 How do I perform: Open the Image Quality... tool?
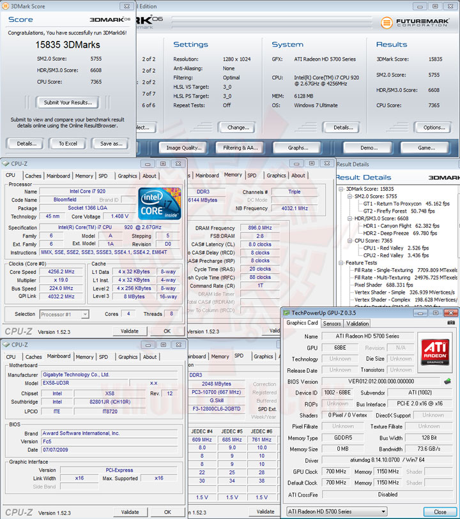184,148
